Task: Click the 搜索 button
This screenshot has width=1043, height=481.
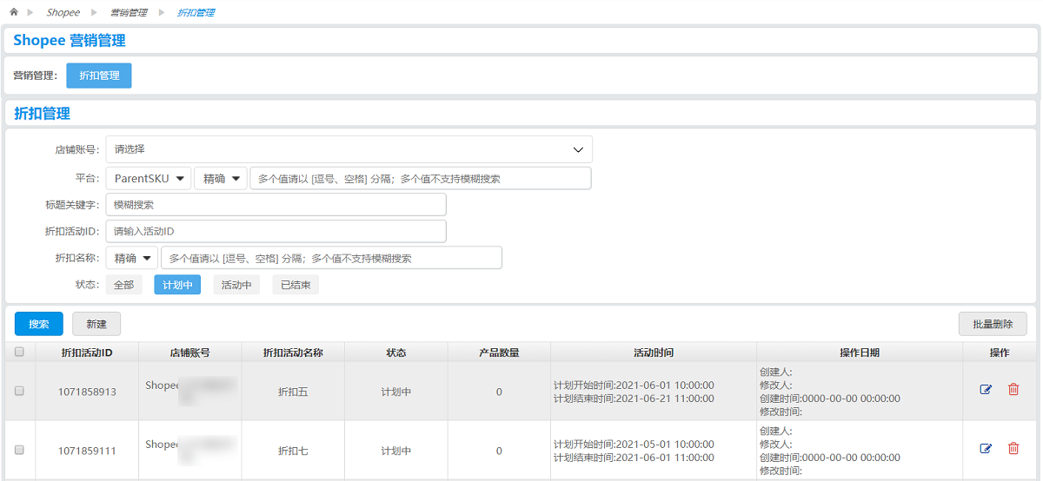Action: coord(39,324)
